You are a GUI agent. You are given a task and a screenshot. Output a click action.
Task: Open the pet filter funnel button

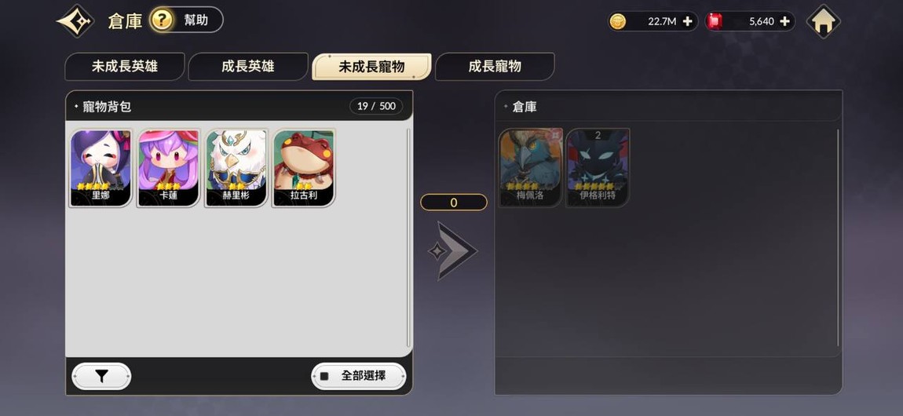(101, 376)
